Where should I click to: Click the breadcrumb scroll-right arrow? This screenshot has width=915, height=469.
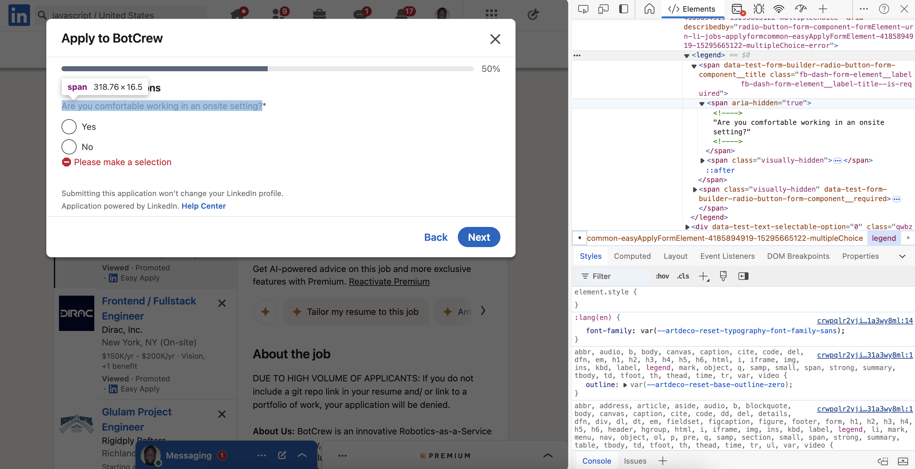[x=908, y=238]
